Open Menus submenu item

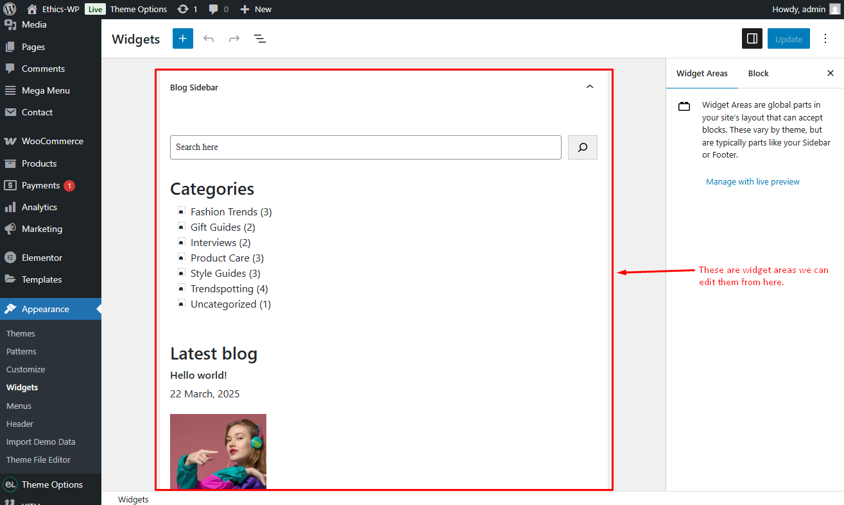point(19,406)
